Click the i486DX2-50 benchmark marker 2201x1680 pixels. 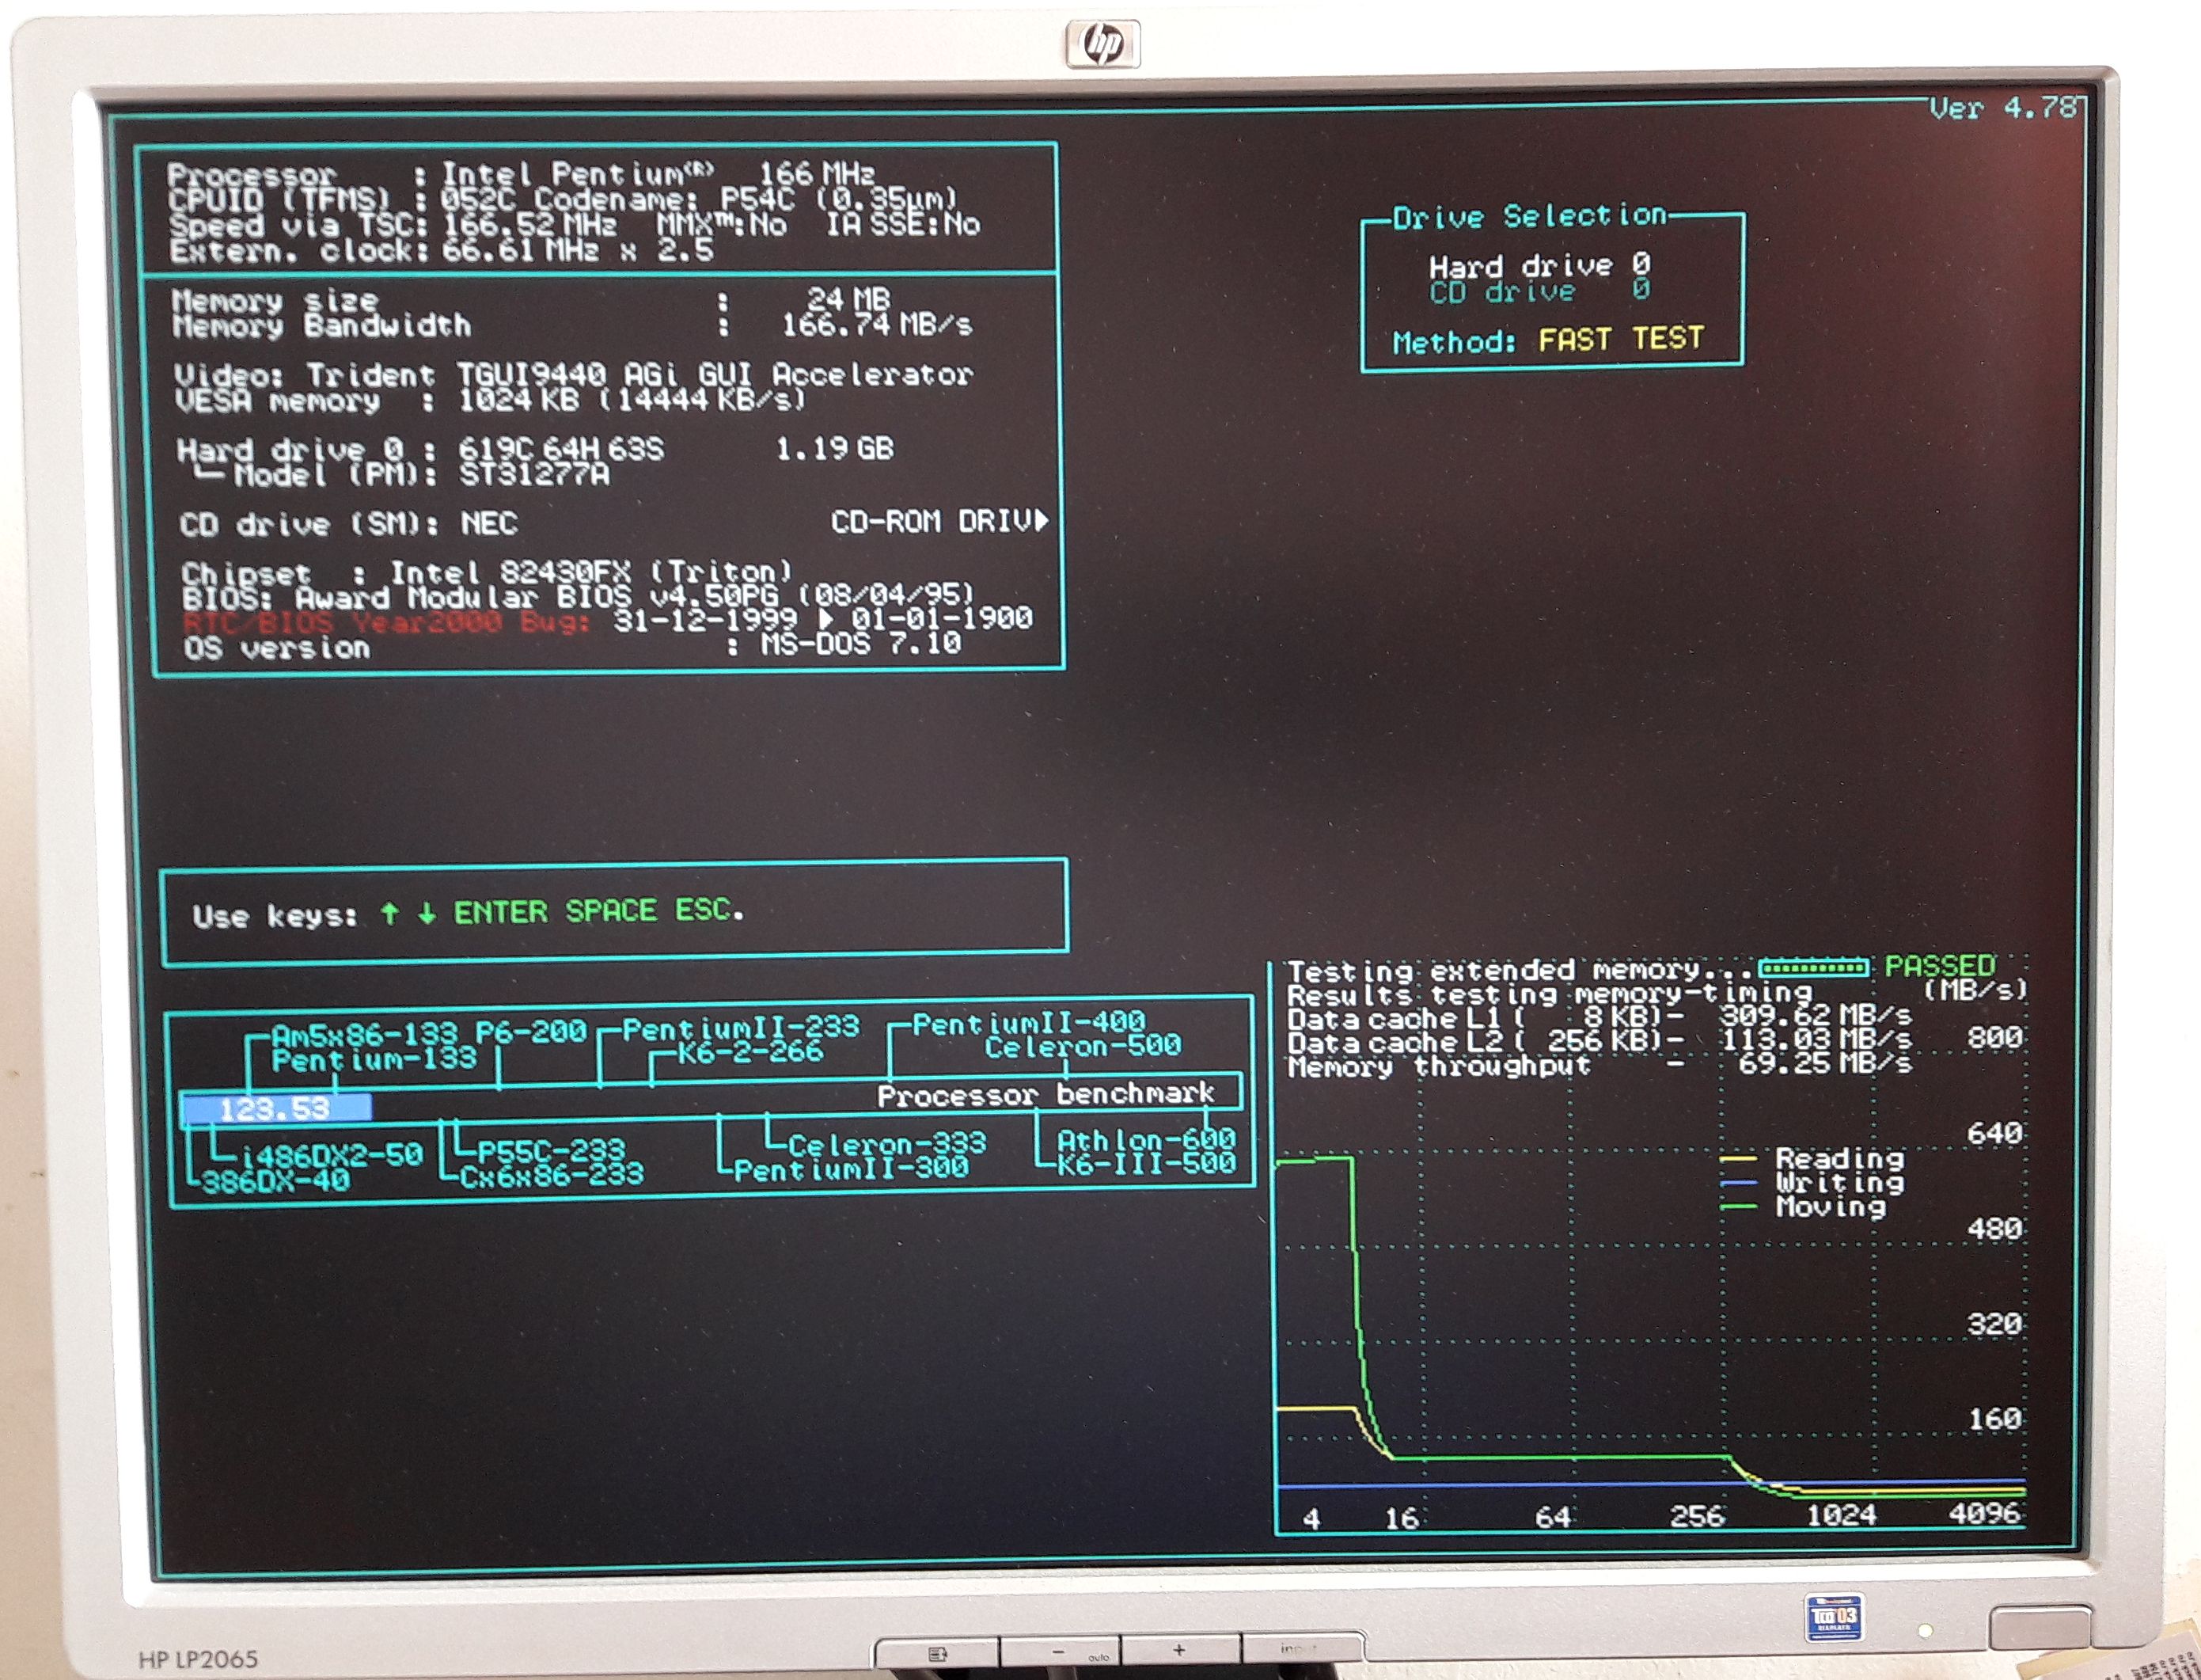click(332, 1156)
